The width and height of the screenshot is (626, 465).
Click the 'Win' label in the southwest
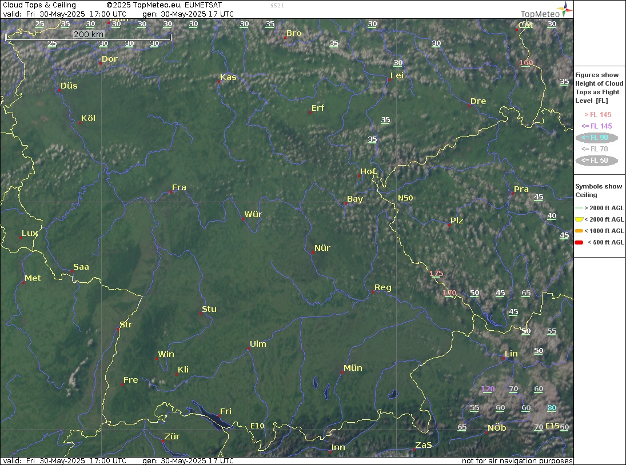tap(166, 354)
